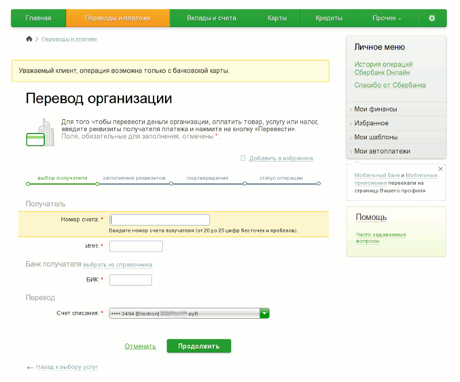Expand Мои финансы section

point(375,109)
